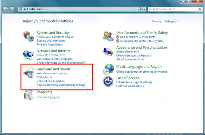This screenshot has width=205, height=135.
Task: Go back with the Back arrow button
Action: tap(5, 9)
